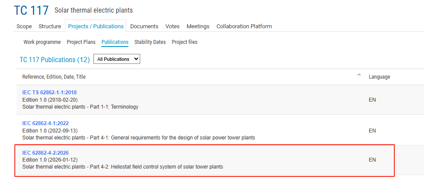Open the All Publications dropdown
The width and height of the screenshot is (424, 179).
tap(117, 59)
